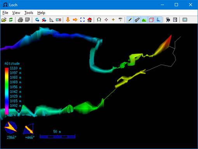Toggle surface terrain with green hill icon

click(144, 20)
